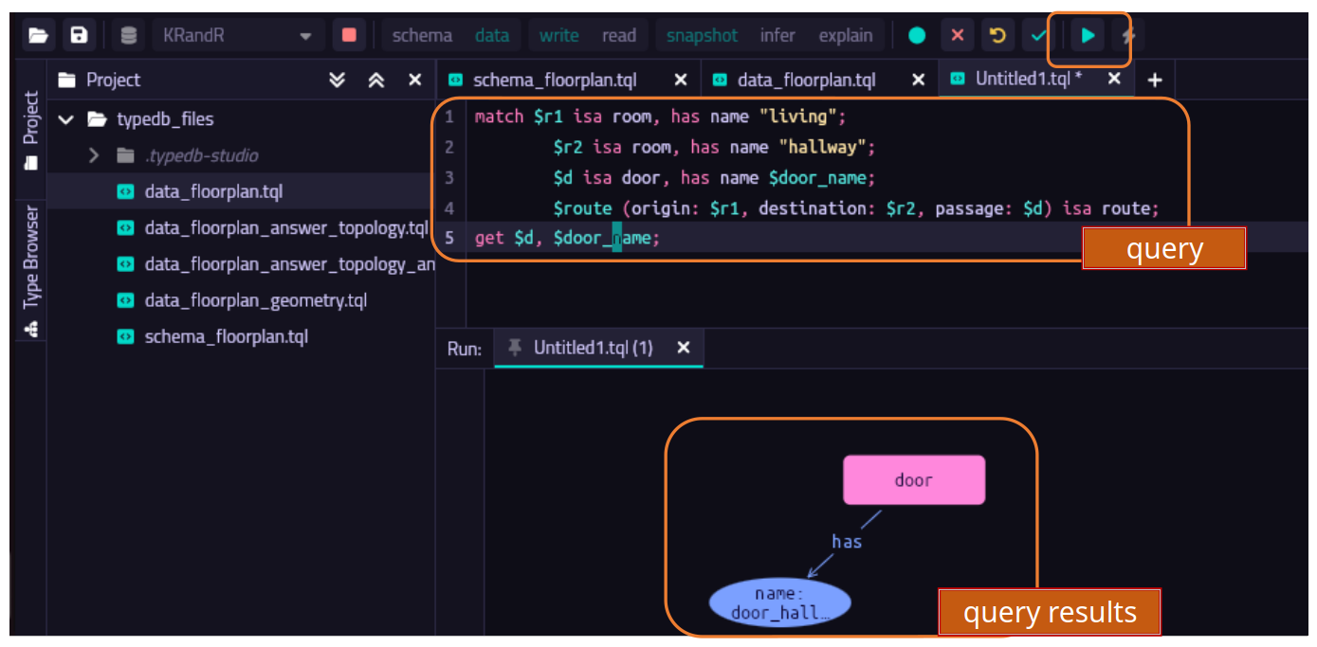1317x647 pixels.
Task: Click the transaction status circle icon
Action: (x=917, y=36)
